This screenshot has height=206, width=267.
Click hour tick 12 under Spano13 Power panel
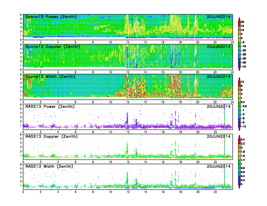[128, 42]
